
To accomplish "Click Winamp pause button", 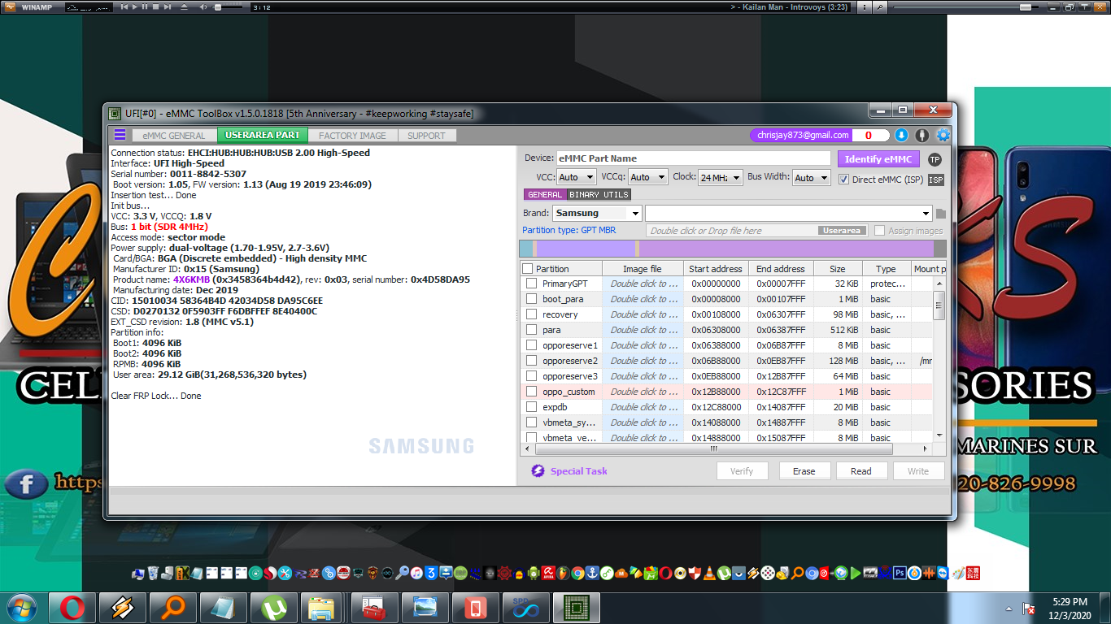I will pos(145,7).
